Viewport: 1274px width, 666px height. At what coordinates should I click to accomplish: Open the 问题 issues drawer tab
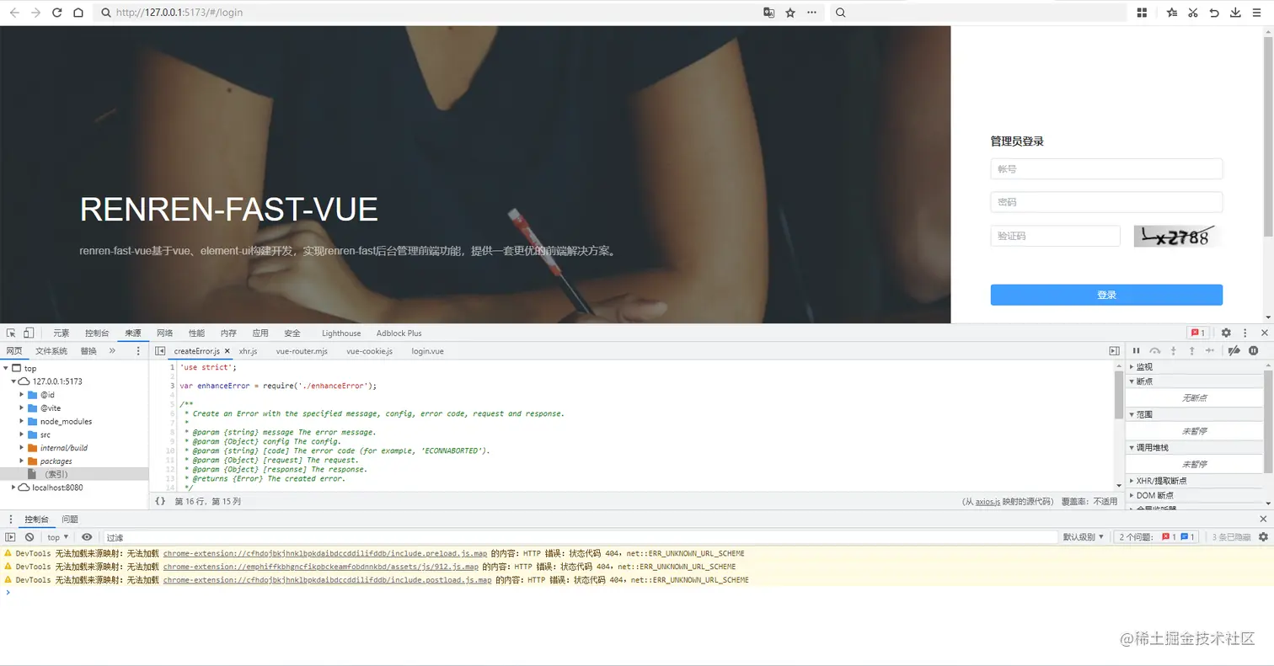click(70, 519)
